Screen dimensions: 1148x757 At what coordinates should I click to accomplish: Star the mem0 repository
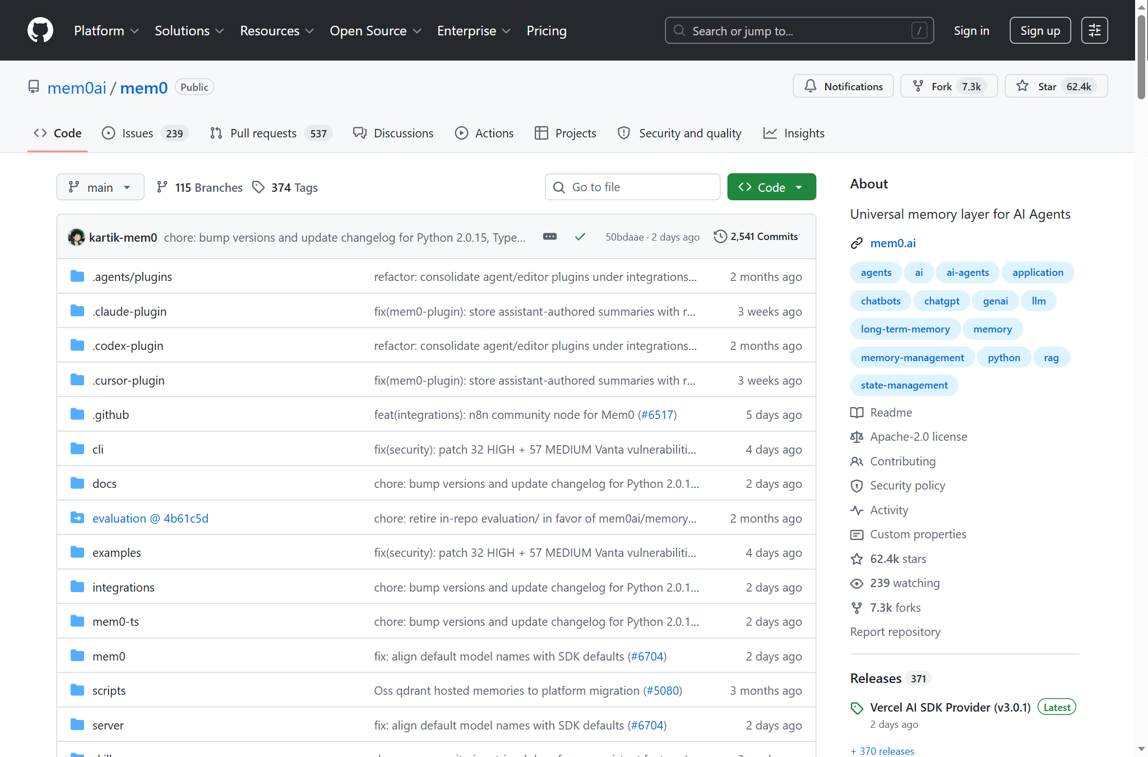tap(1056, 86)
